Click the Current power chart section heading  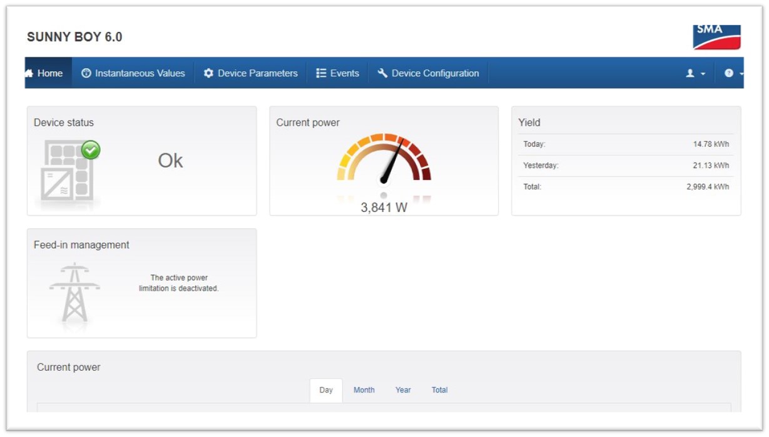[x=69, y=368]
